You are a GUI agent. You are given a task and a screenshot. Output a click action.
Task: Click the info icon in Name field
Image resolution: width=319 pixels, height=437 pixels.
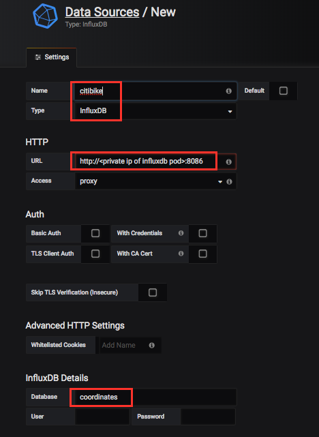pyautogui.click(x=228, y=91)
